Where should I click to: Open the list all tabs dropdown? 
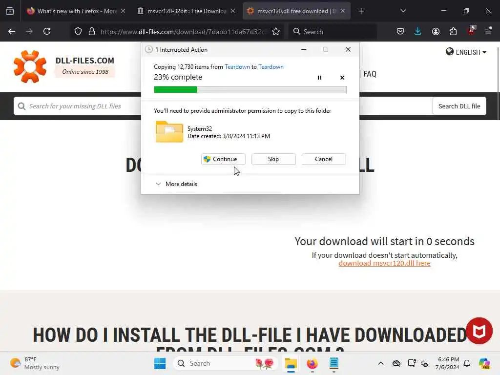tap(403, 11)
